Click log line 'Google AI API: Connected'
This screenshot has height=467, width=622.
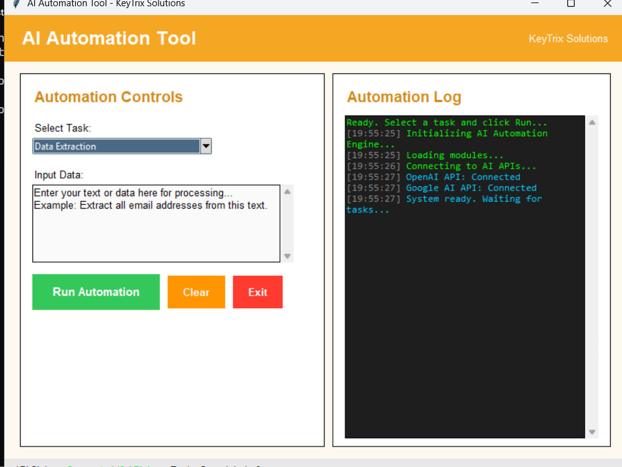coord(471,188)
